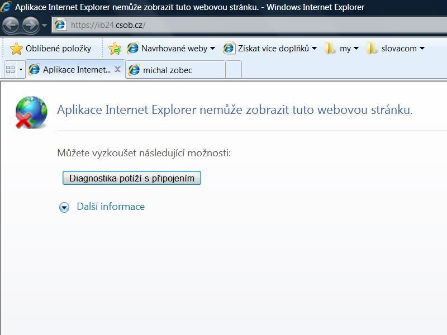This screenshot has height=335, width=447.
Task: Click the globe with red X icon
Action: pos(31,113)
